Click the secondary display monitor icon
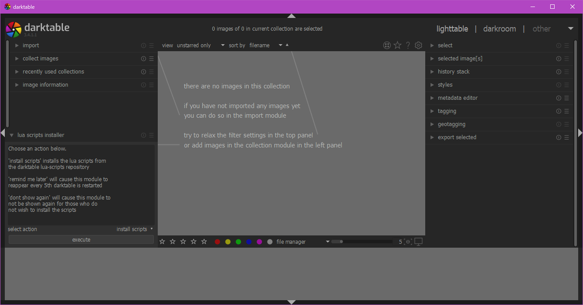Screen dimensions: 583x305 click(418, 242)
